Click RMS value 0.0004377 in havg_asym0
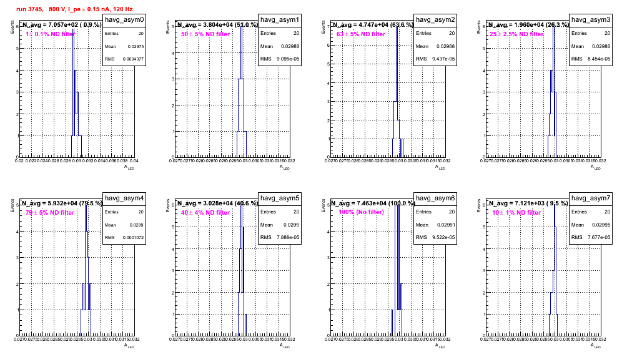 (133, 59)
